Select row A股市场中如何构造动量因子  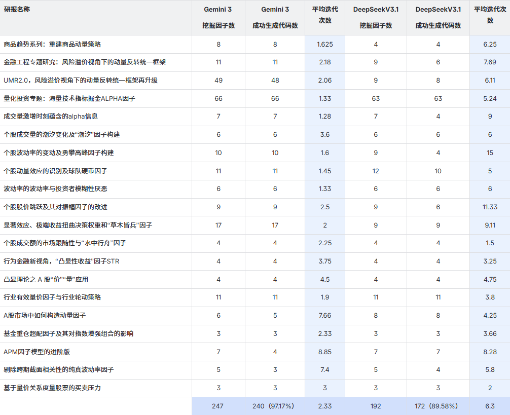255,316
